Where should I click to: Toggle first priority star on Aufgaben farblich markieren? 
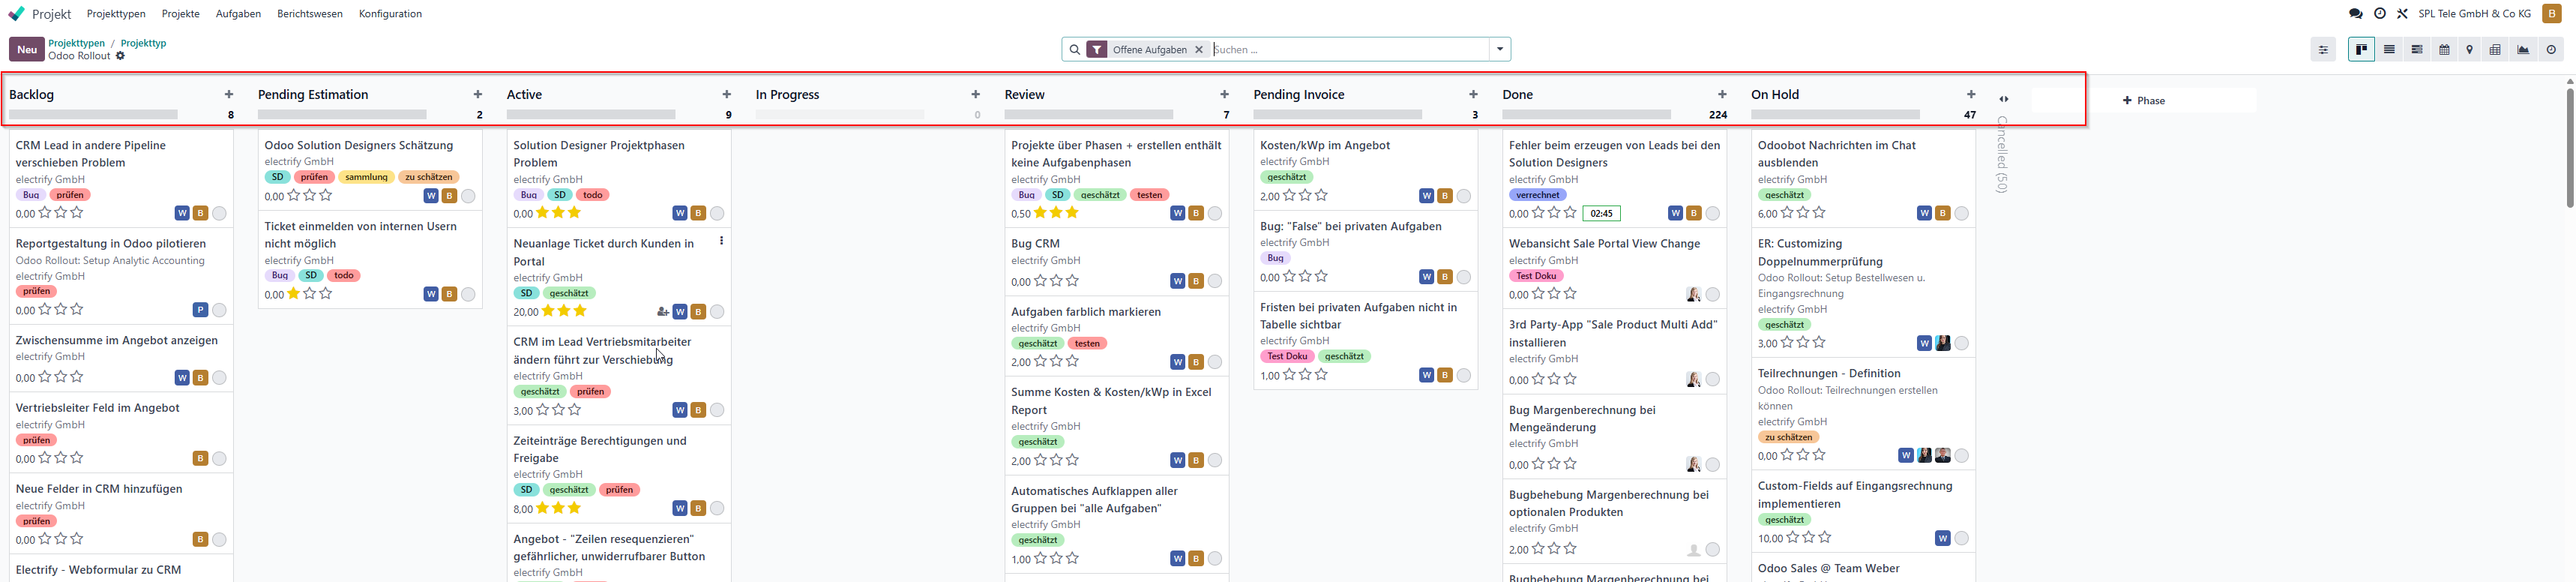1040,361
